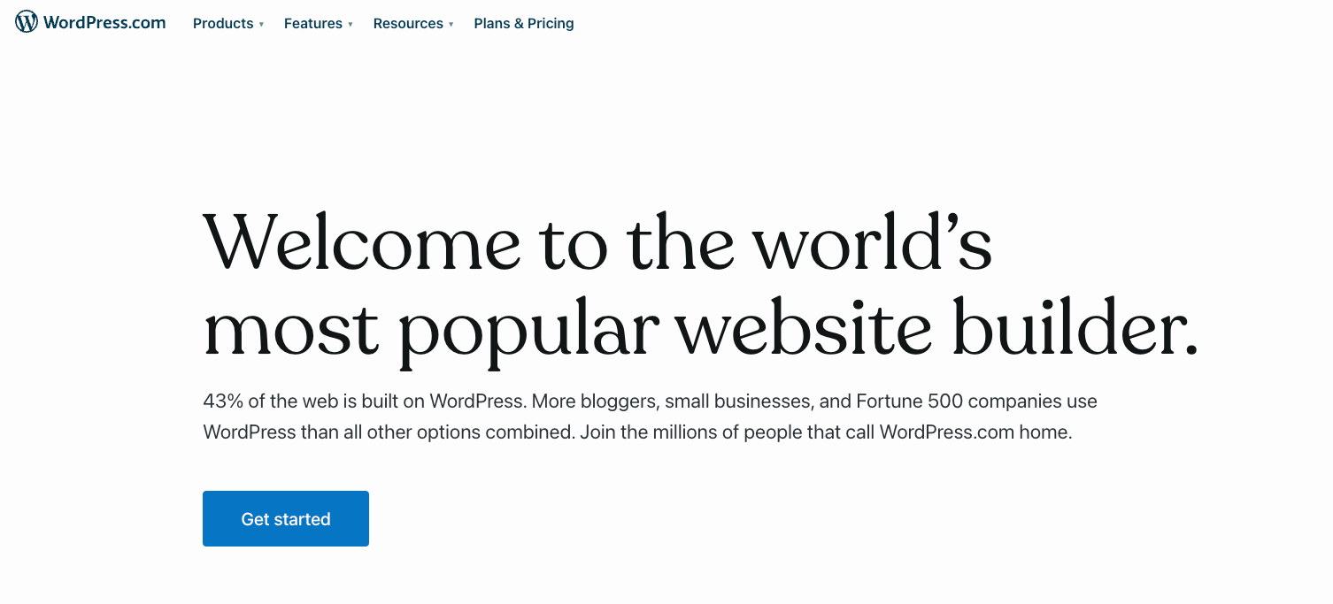
Task: Click the Products menu item
Action: (x=222, y=24)
